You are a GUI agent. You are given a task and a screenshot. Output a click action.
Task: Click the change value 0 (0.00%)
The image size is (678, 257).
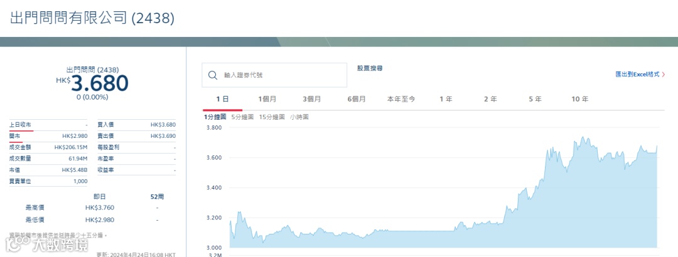coord(92,97)
